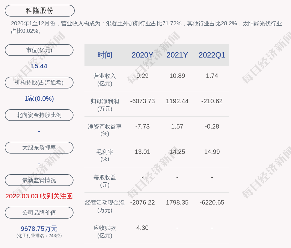
Task: Click the -2076.22 cash flow value
Action: [142, 202]
